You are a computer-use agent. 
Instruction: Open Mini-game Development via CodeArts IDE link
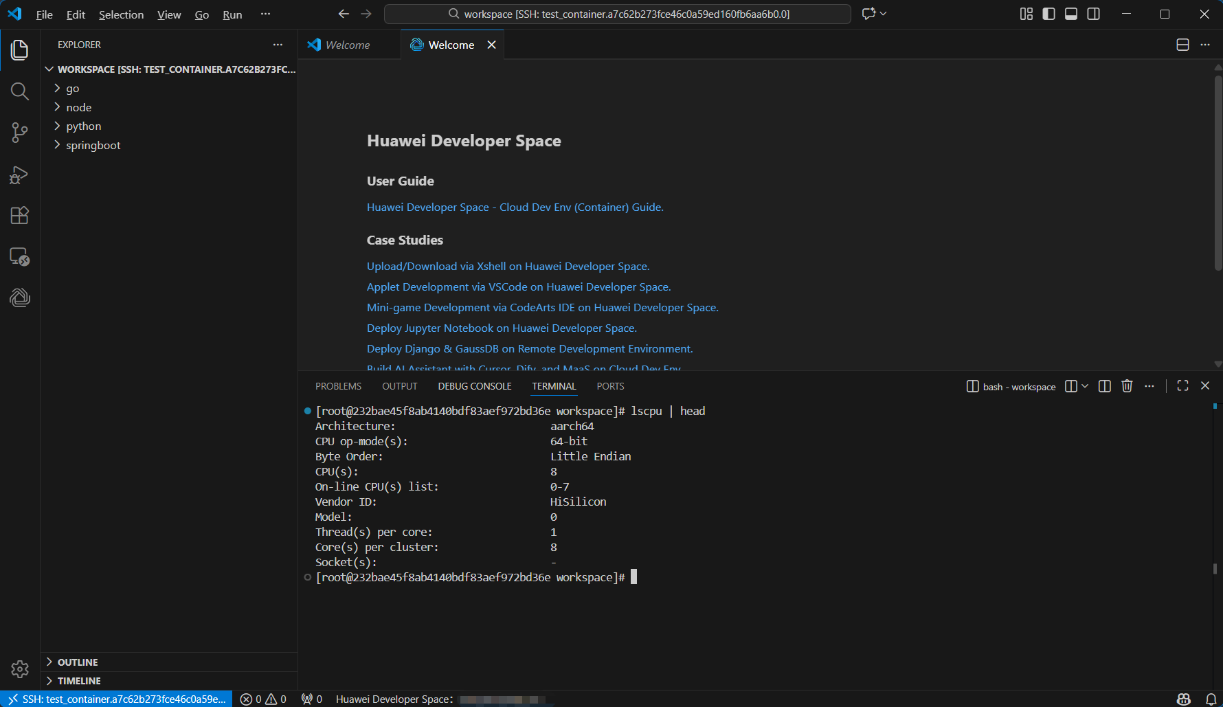543,308
